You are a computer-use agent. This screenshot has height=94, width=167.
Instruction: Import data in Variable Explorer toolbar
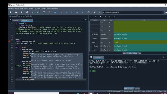pyautogui.click(x=91, y=17)
